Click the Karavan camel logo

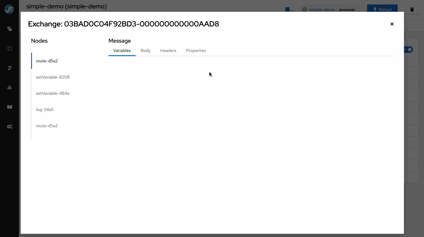[9, 9]
